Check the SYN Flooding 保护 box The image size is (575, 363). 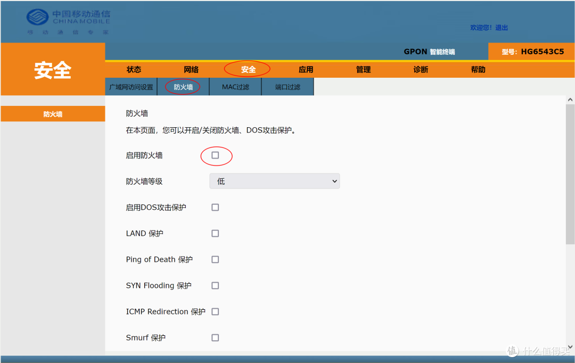tap(215, 285)
